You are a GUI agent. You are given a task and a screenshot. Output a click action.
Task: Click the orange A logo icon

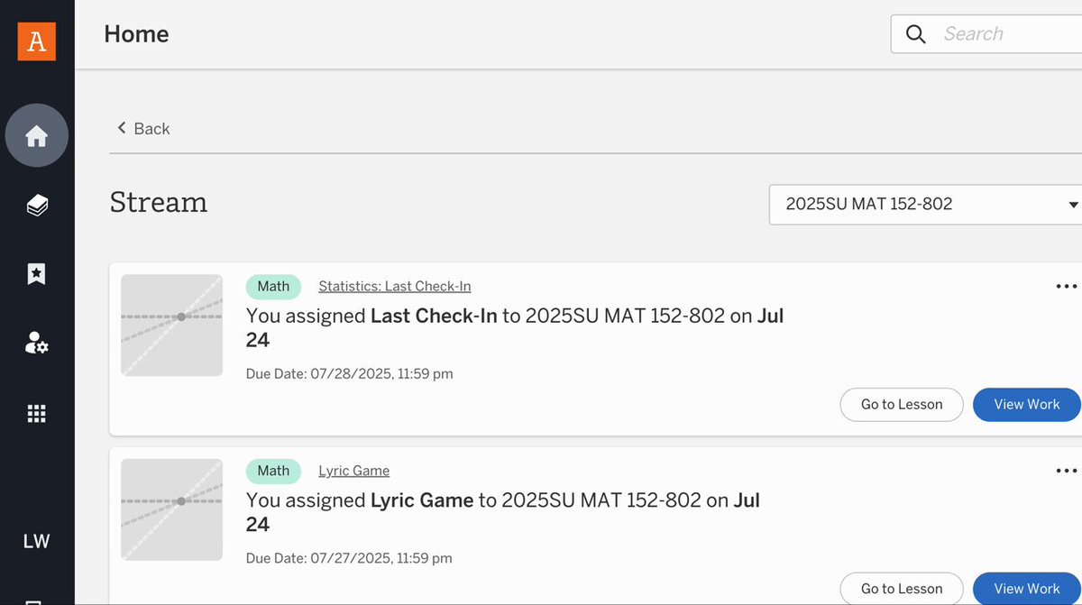point(37,41)
